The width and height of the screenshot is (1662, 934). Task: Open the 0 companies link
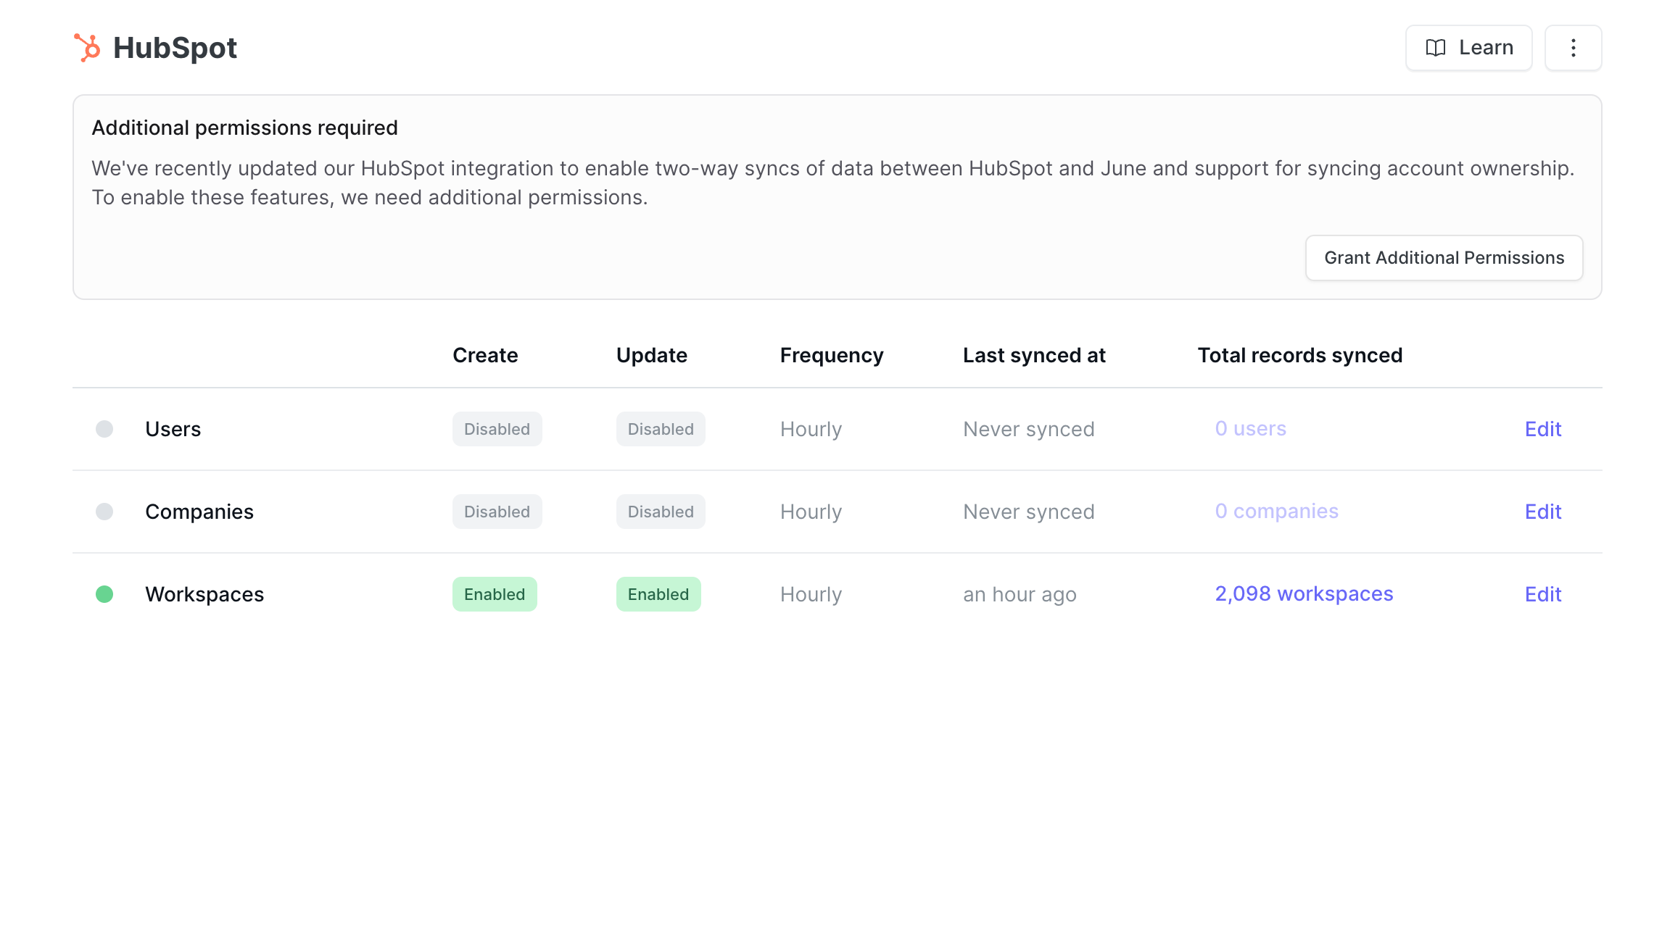coord(1276,512)
